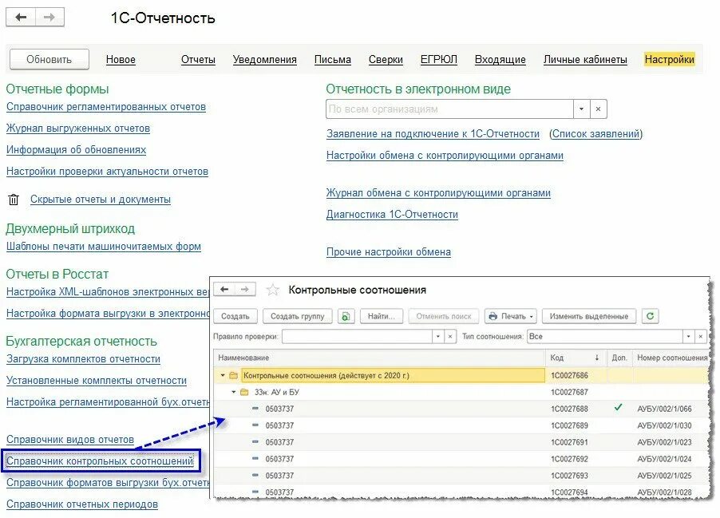This screenshot has width=720, height=518.
Task: Clear the Тип соотношения field
Action: (701, 337)
